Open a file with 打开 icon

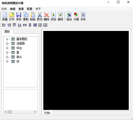12,16
